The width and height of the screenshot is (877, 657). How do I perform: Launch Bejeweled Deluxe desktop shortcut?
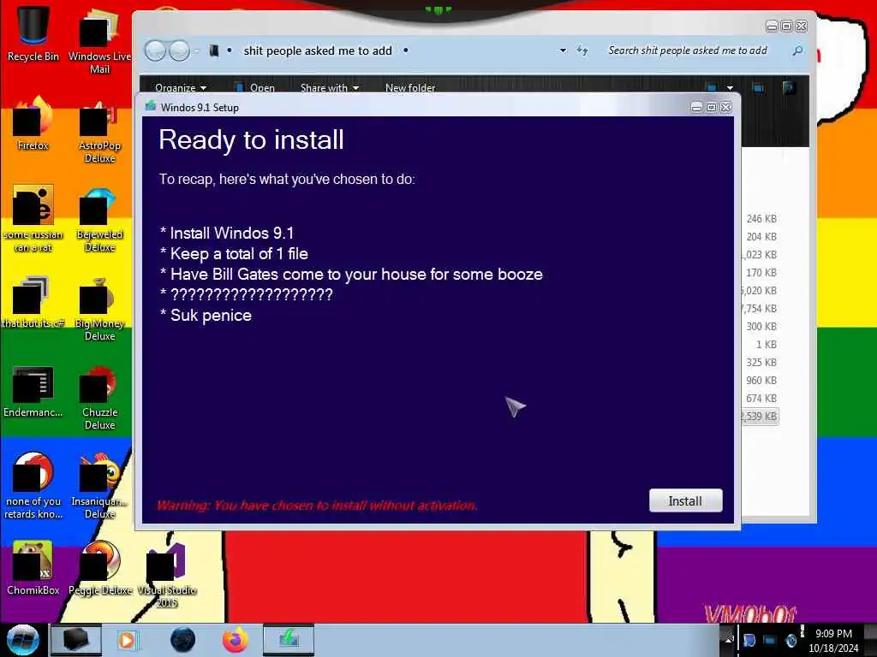99,218
